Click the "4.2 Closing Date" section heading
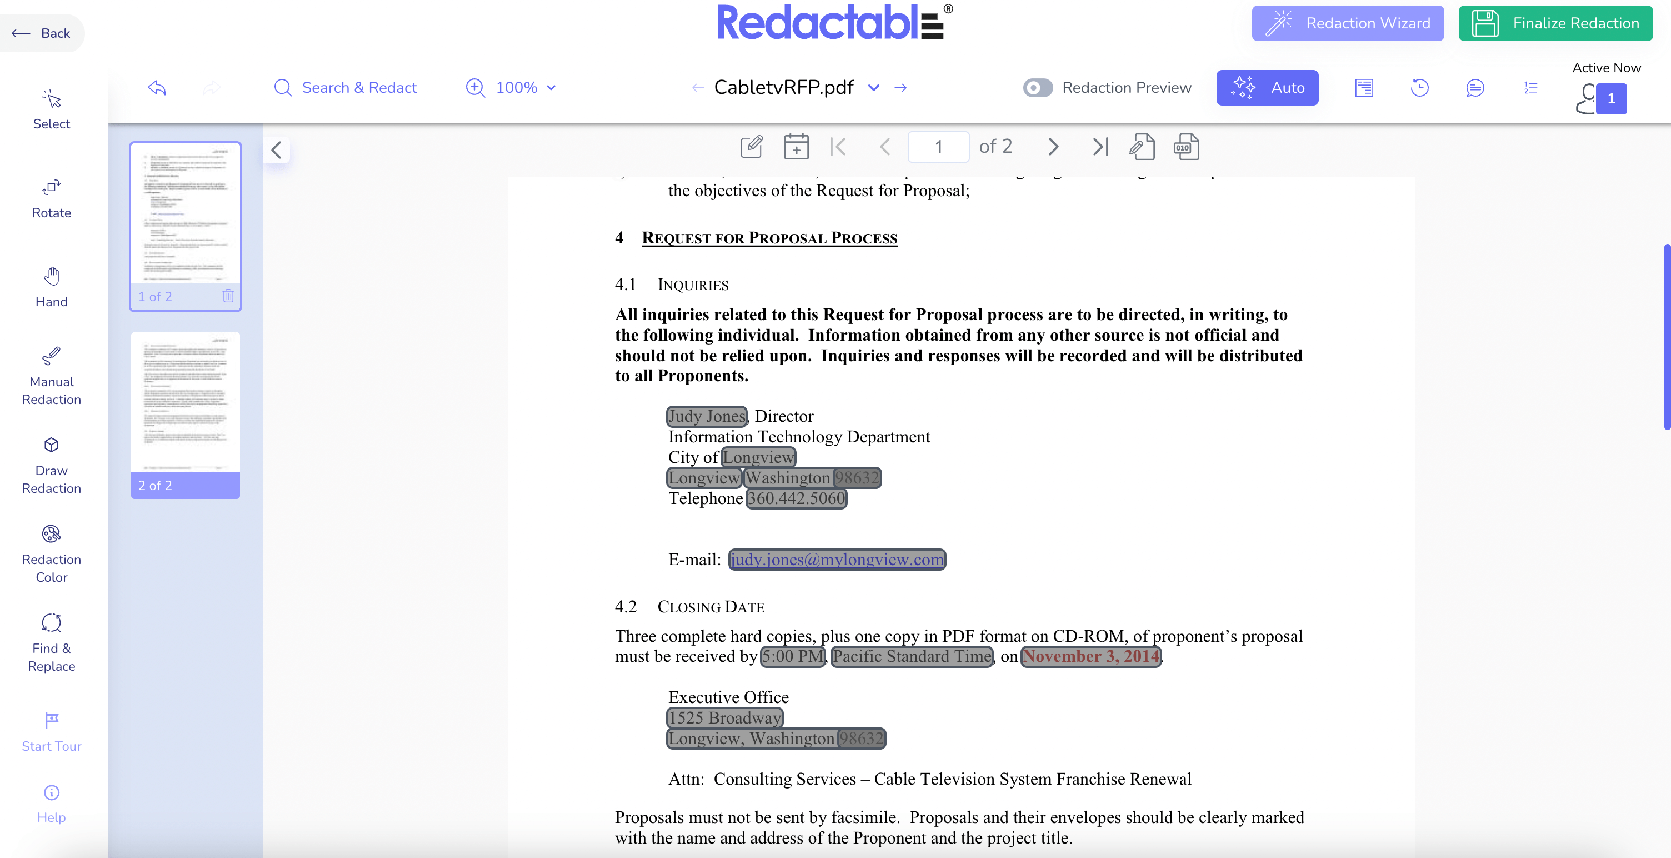This screenshot has height=858, width=1671. (x=689, y=606)
